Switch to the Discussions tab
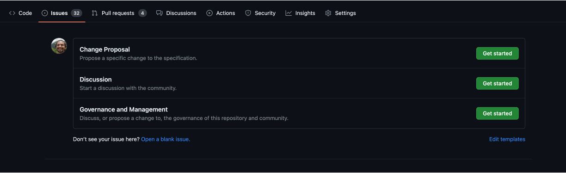This screenshot has height=173, width=566. (x=176, y=13)
